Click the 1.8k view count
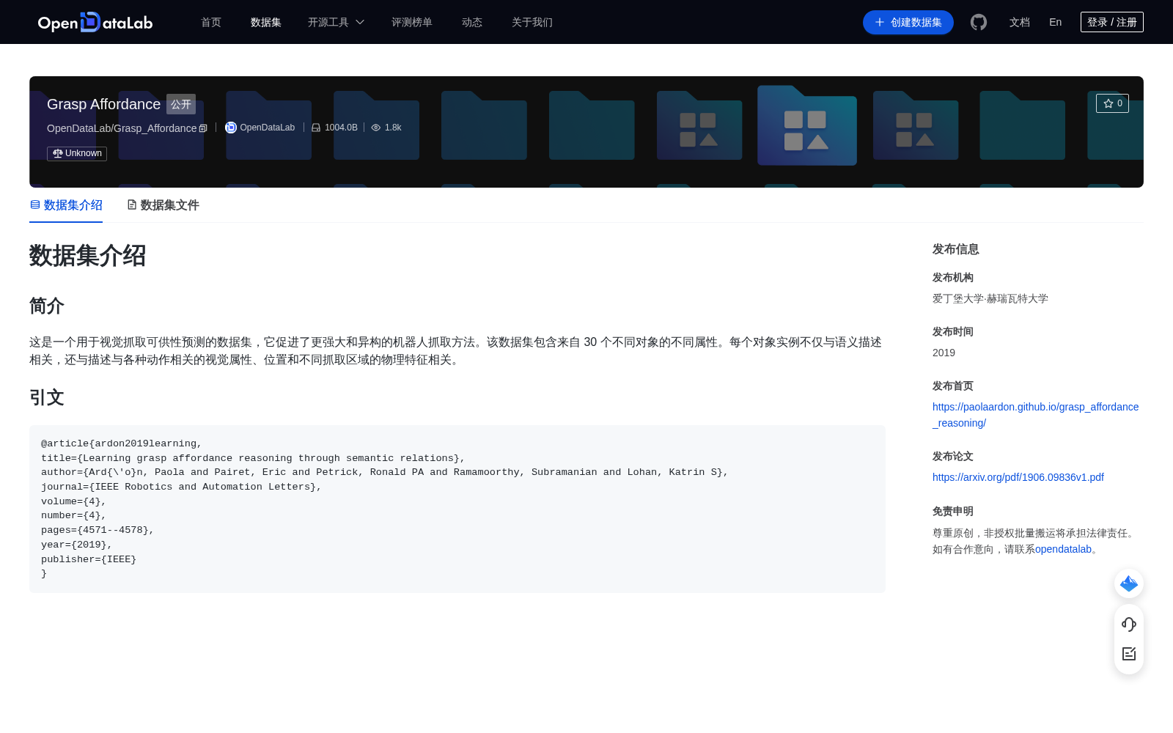Screen dimensions: 1173x733 [x=393, y=128]
